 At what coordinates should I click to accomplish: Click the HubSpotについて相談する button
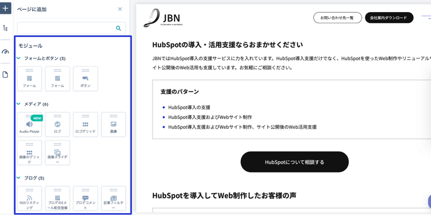(295, 162)
